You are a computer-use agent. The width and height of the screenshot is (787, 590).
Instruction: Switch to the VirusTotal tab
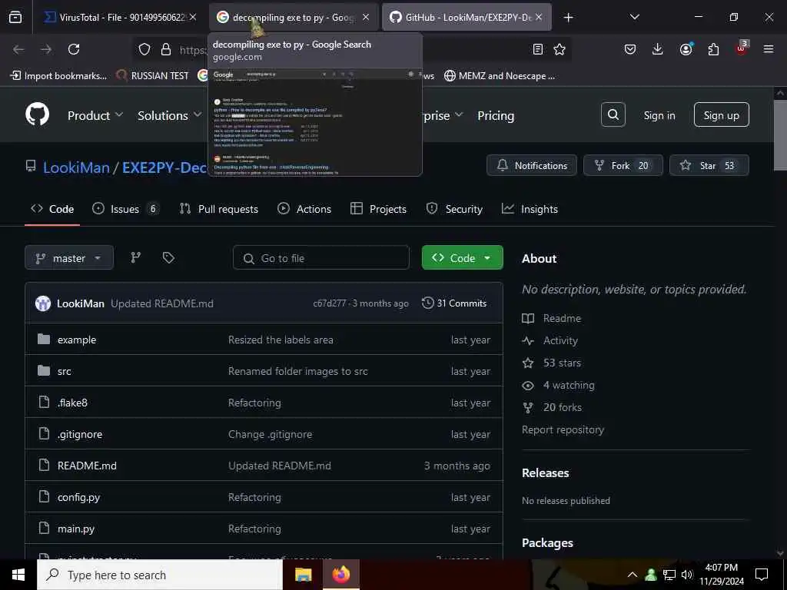coord(120,18)
